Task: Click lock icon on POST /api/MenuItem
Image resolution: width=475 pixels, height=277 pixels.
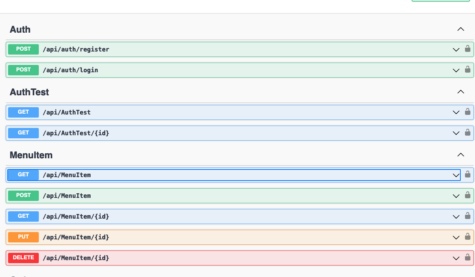Action: point(467,195)
